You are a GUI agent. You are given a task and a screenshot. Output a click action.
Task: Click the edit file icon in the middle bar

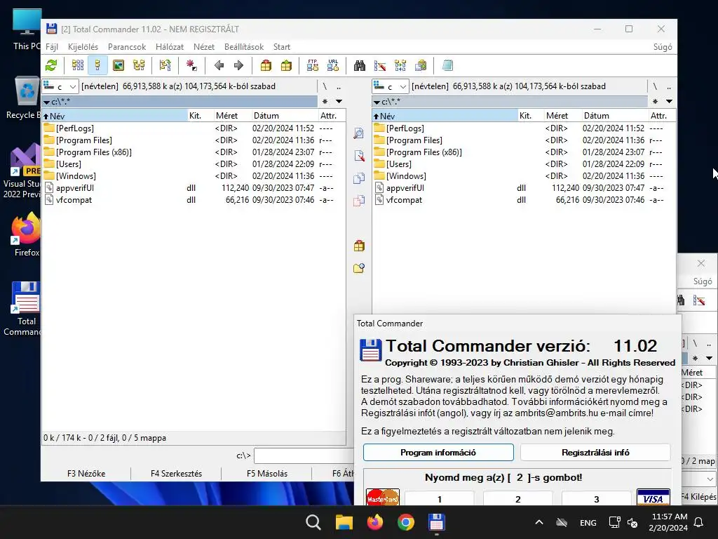[359, 156]
